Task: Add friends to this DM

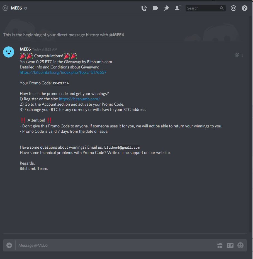Action: (178, 8)
